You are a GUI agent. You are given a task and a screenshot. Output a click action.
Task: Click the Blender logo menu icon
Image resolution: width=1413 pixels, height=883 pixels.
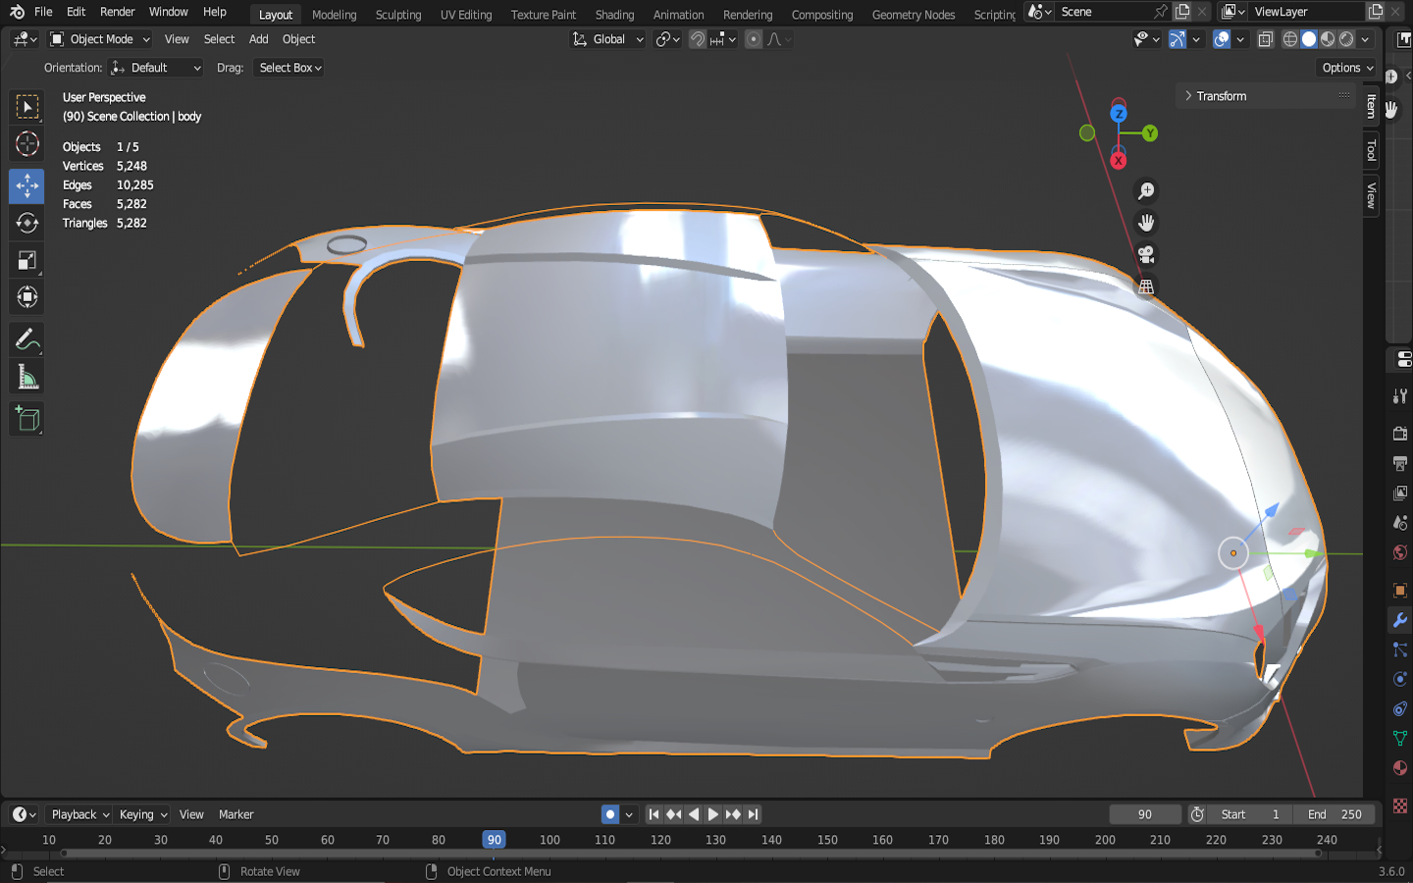click(x=17, y=12)
